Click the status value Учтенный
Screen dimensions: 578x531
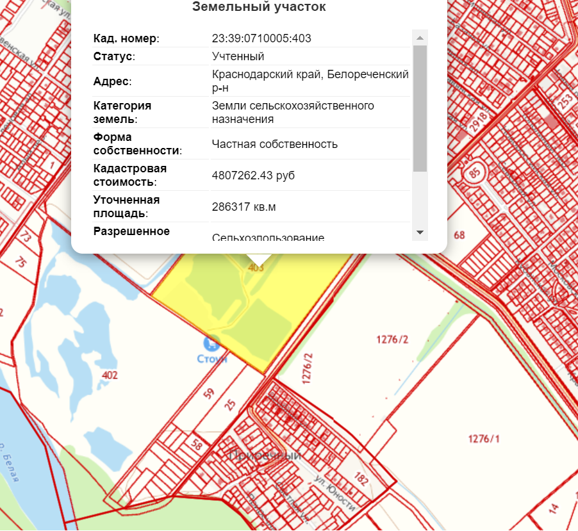[x=238, y=56]
